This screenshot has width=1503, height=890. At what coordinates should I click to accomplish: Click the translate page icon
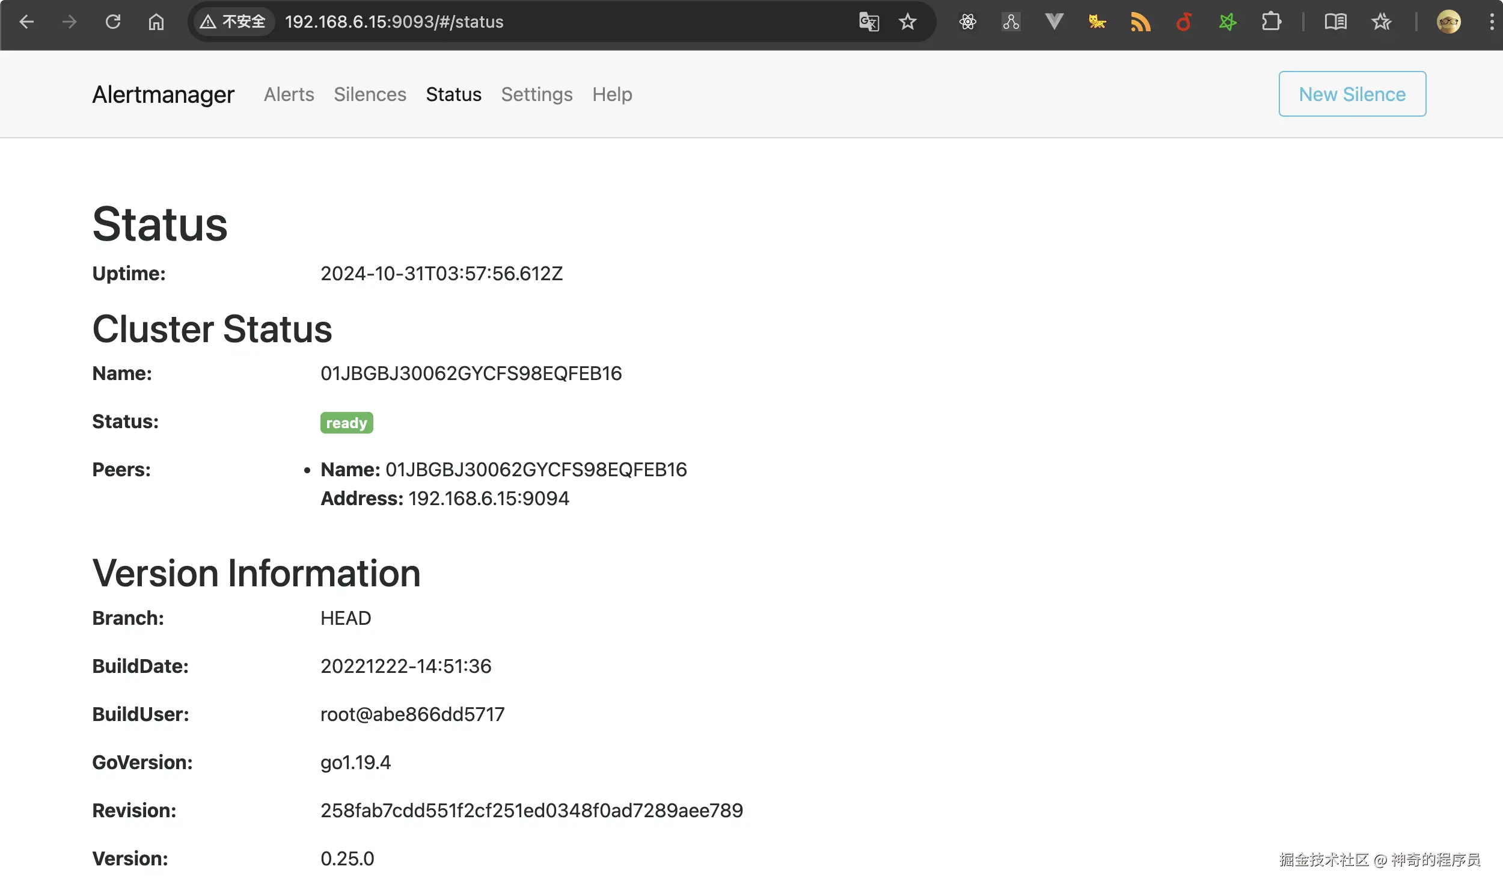tap(869, 22)
